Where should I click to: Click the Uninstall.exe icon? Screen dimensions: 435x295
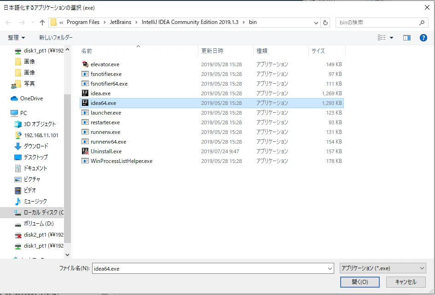85,151
